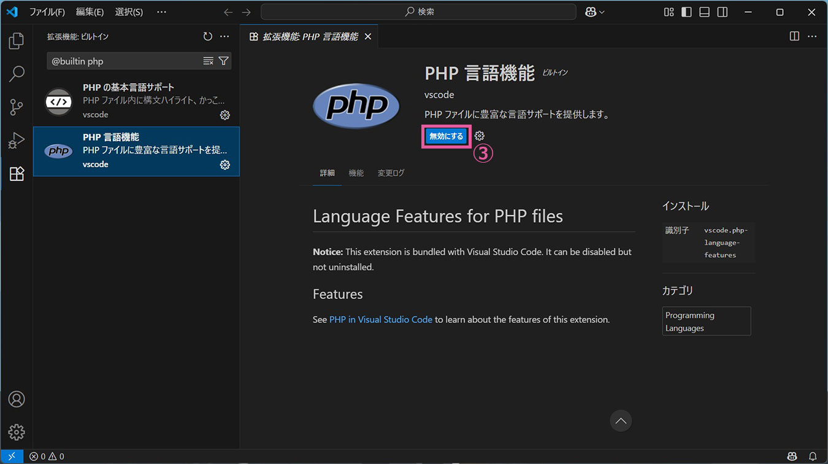
Task: Select PHP の基本言語サポート extension
Action: click(x=136, y=102)
